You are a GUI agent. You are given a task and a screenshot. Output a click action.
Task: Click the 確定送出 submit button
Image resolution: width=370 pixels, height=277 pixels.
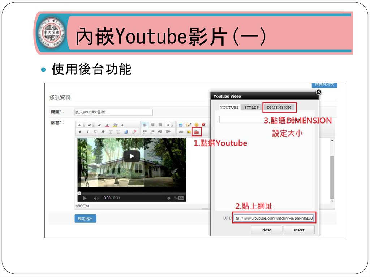85,218
